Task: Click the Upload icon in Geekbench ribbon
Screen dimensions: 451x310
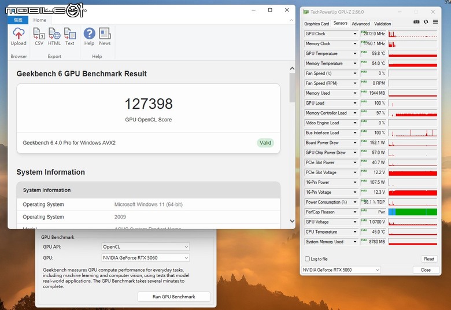Action: tap(19, 36)
